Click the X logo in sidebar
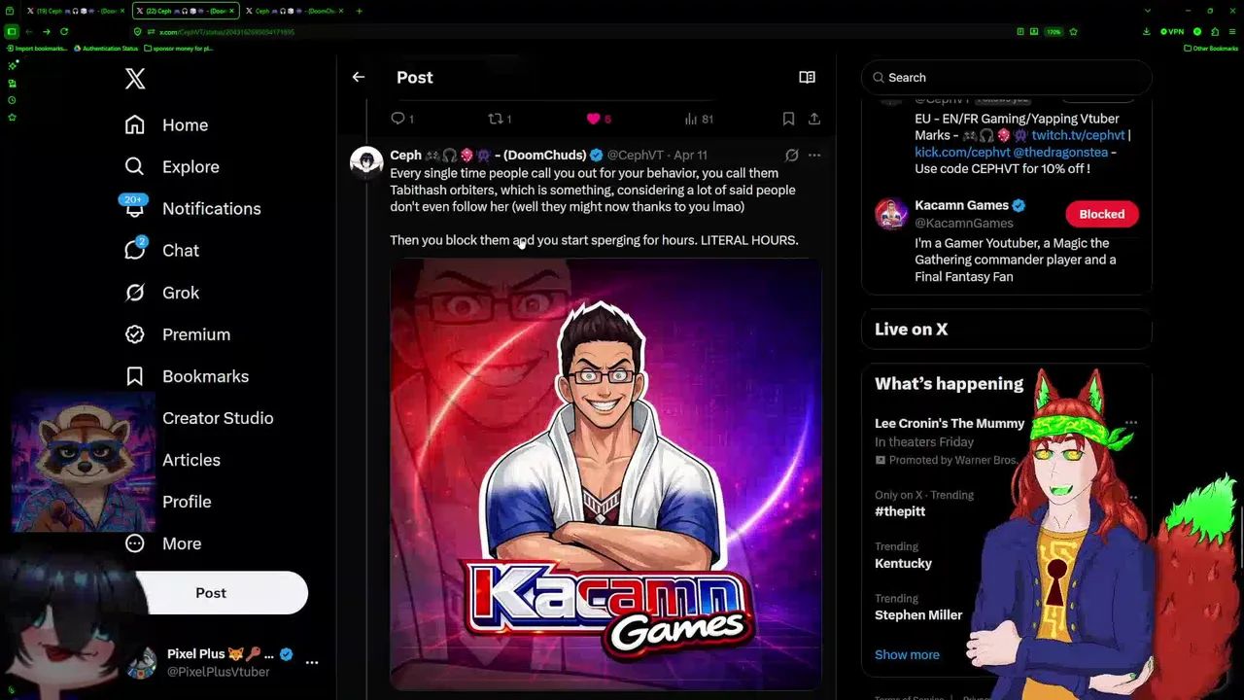 (x=135, y=79)
